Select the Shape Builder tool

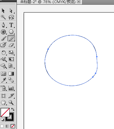pyautogui.click(x=4, y=66)
